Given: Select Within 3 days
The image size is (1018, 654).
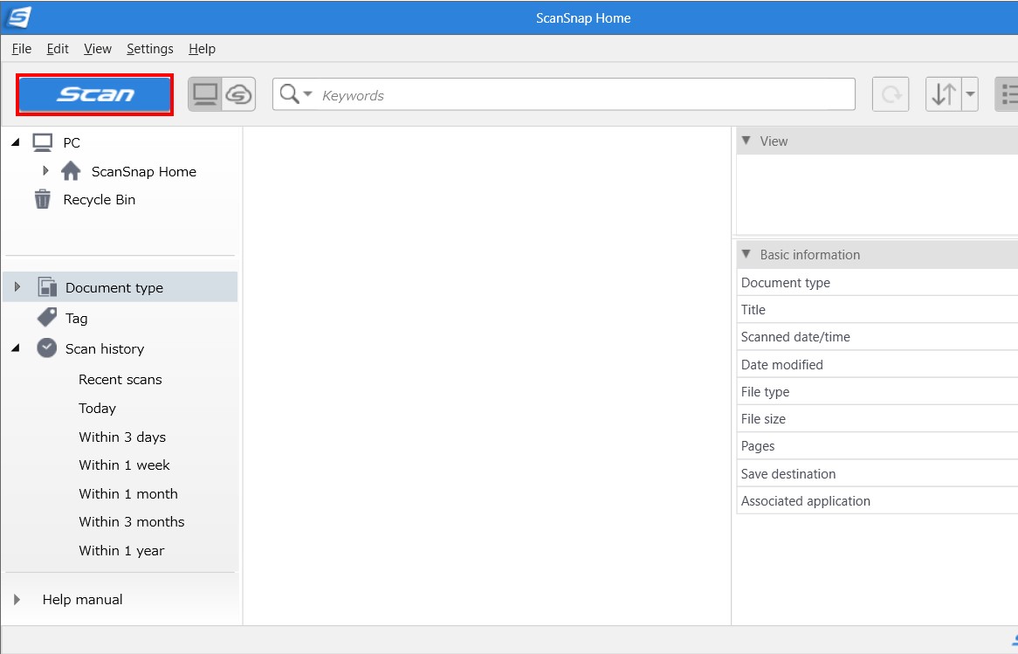Looking at the screenshot, I should click(122, 437).
